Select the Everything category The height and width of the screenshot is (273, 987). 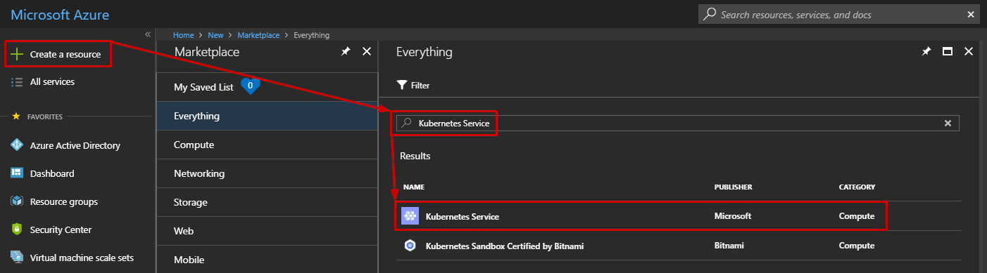pyautogui.click(x=267, y=116)
